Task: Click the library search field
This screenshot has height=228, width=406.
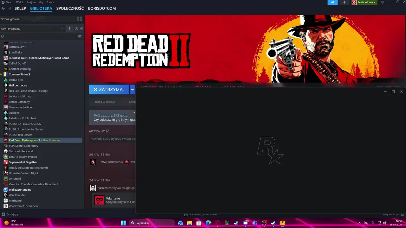Action: (x=38, y=37)
